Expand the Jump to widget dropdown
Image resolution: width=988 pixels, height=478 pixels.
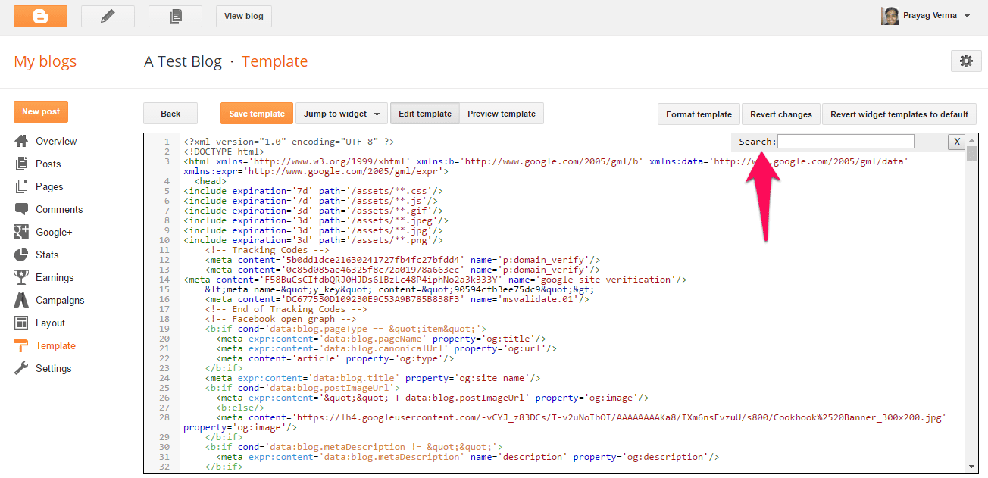[x=341, y=114]
